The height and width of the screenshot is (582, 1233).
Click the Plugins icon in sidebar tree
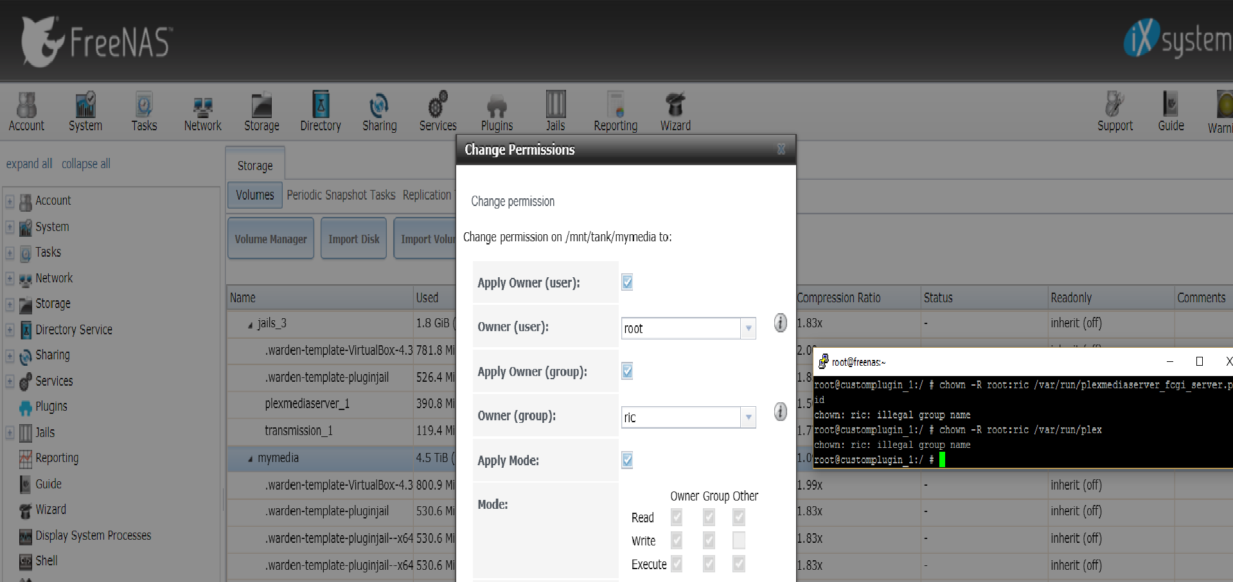(x=26, y=407)
